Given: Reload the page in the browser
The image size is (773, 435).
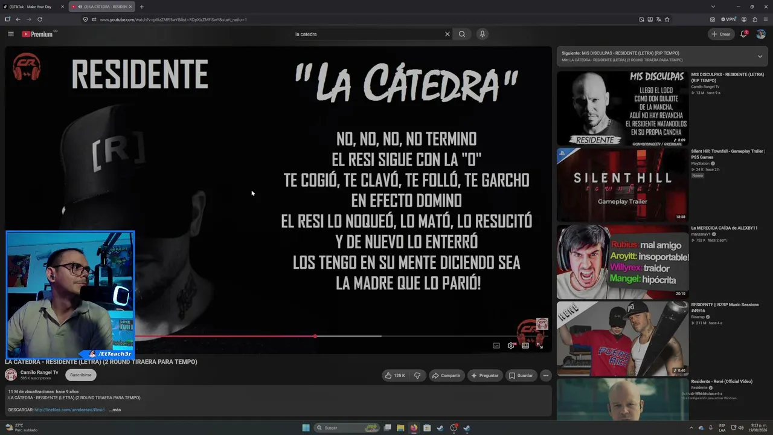Looking at the screenshot, I should (40, 19).
